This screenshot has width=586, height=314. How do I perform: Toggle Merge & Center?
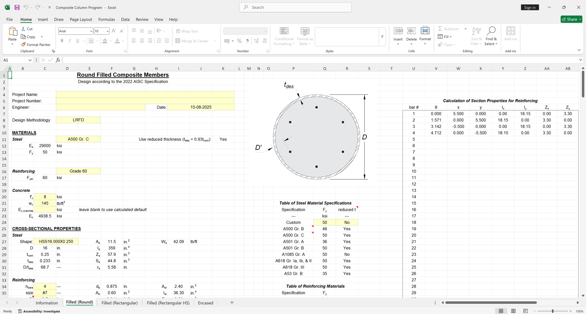[x=192, y=41]
